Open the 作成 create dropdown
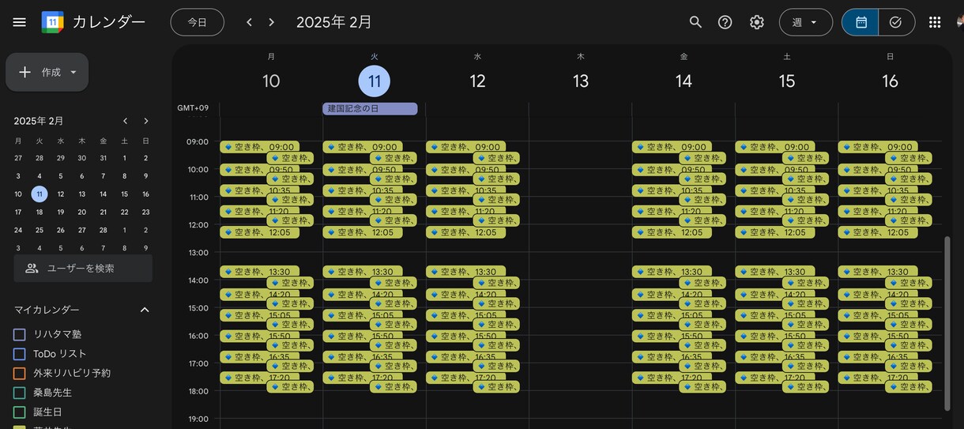Viewport: 964px width, 429px height. click(x=47, y=72)
